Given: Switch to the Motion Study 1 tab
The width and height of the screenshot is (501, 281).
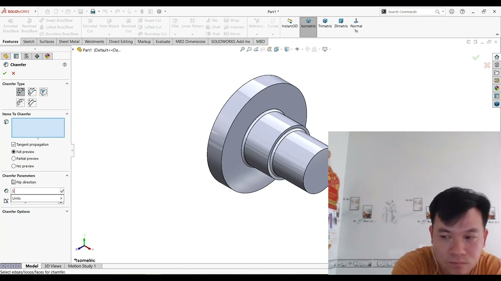Looking at the screenshot, I should point(82,266).
